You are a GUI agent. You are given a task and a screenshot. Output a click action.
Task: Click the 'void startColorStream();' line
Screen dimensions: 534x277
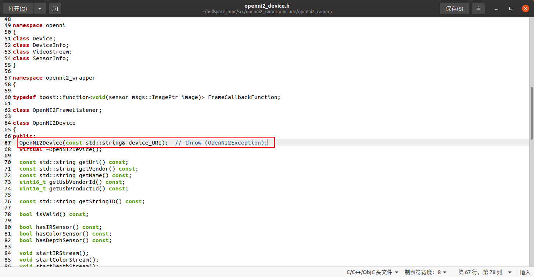[x=59, y=260]
